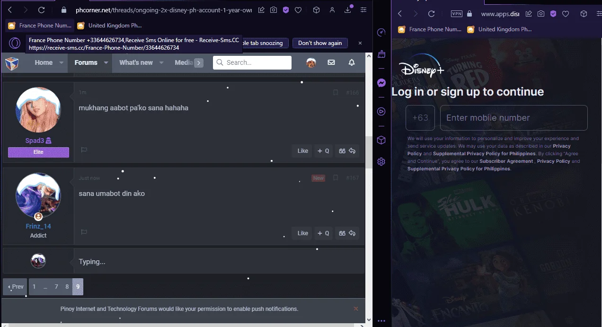This screenshot has height=327, width=602.
Task: Open Easy Setup sliders icon in phcorner window
Action: (x=363, y=10)
